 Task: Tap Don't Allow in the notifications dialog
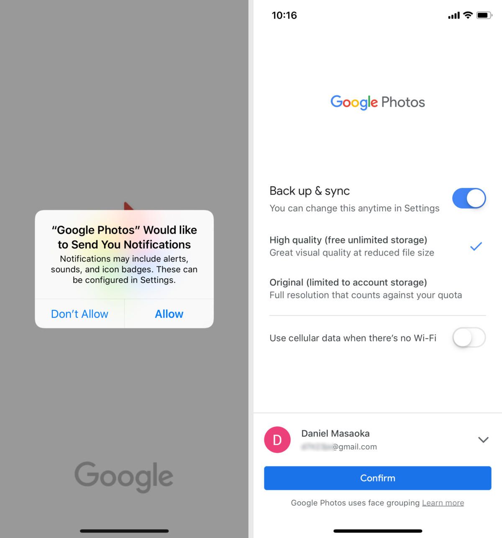tap(79, 314)
